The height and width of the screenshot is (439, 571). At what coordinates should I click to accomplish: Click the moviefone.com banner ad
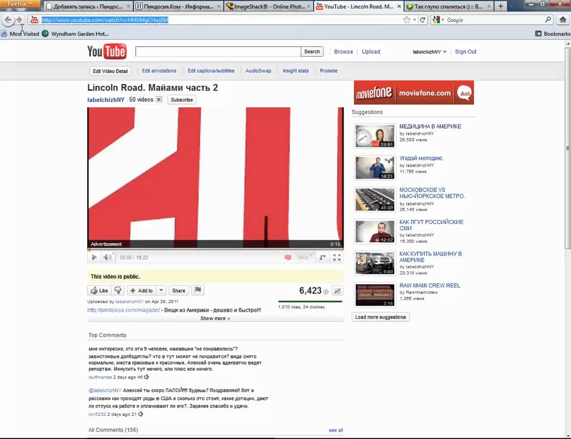(414, 93)
